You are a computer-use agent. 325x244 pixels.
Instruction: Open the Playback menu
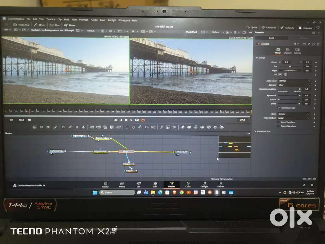84,20
